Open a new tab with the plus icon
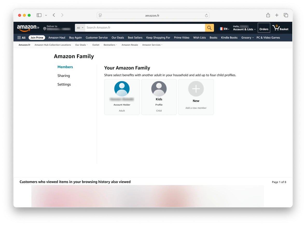 click(277, 15)
